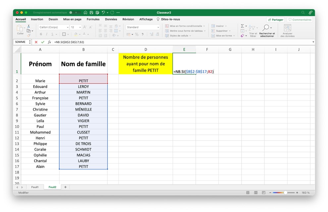Open the Révision ribbon tab
This screenshot has height=212, width=328.
[128, 19]
